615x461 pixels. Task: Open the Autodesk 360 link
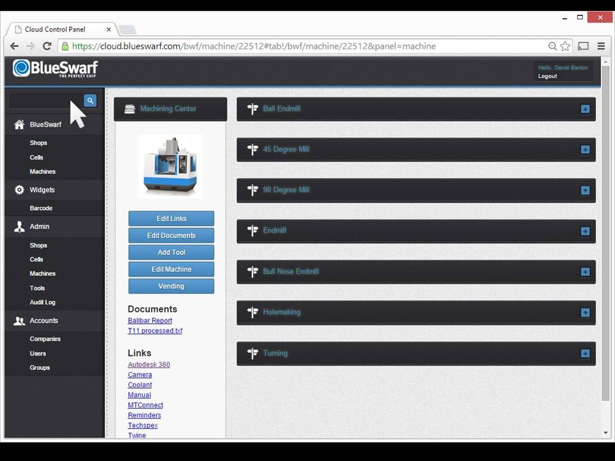coord(149,364)
